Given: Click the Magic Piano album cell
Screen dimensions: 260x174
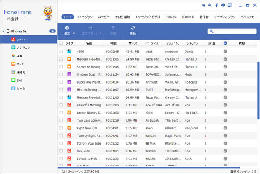Looking at the screenshot, I should click(173, 135).
